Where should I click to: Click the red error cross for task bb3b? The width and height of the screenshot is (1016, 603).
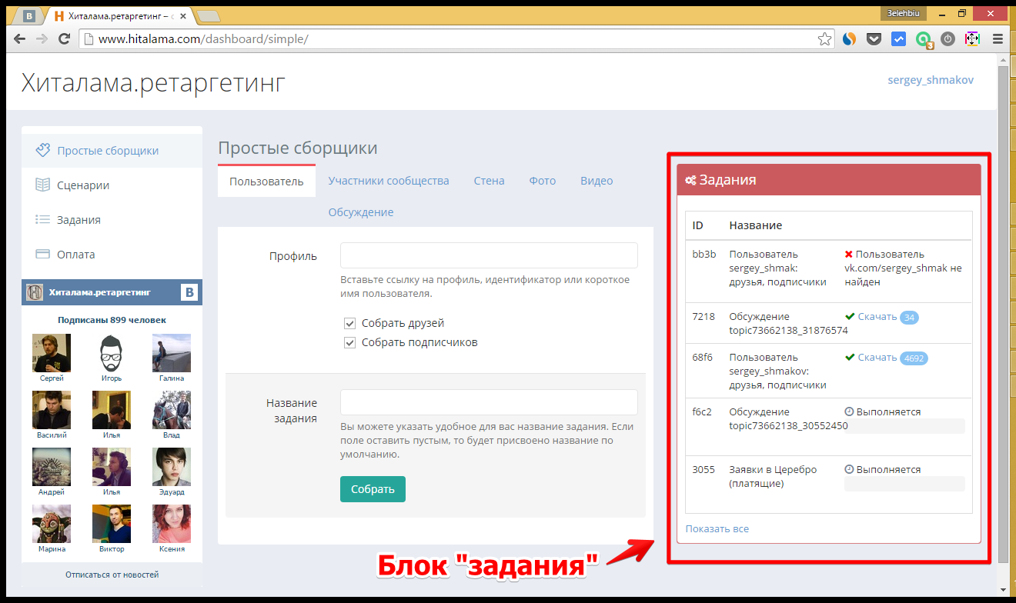(x=849, y=255)
